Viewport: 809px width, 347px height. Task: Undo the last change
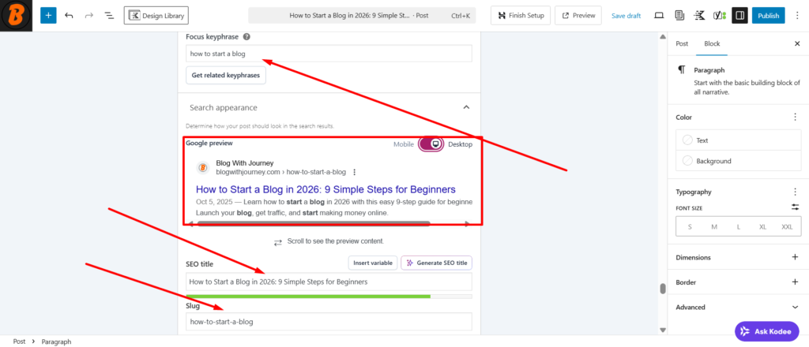pyautogui.click(x=69, y=16)
